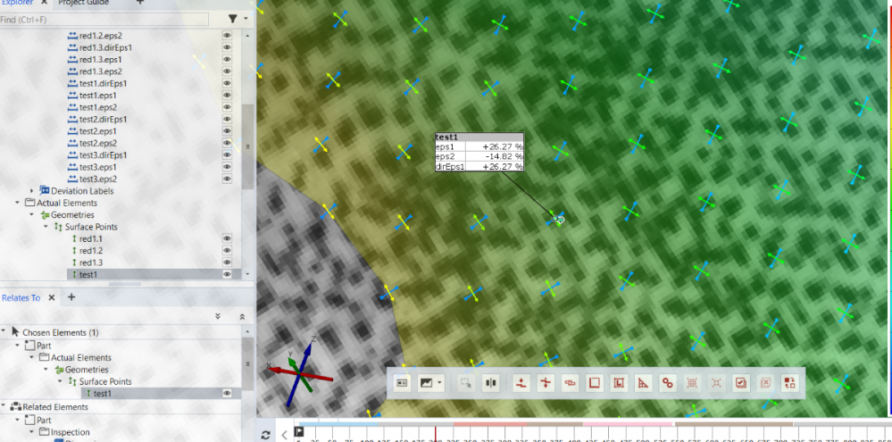Collapse Surface Points in the Explorer tree

coord(46,227)
